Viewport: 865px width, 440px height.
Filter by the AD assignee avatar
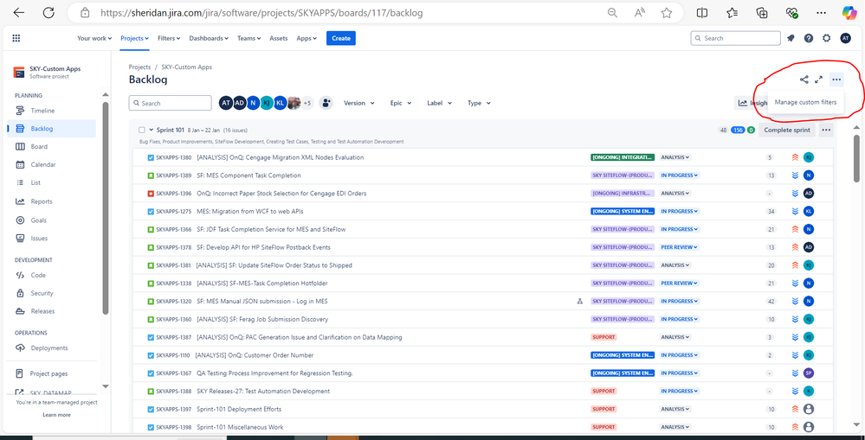[x=240, y=103]
